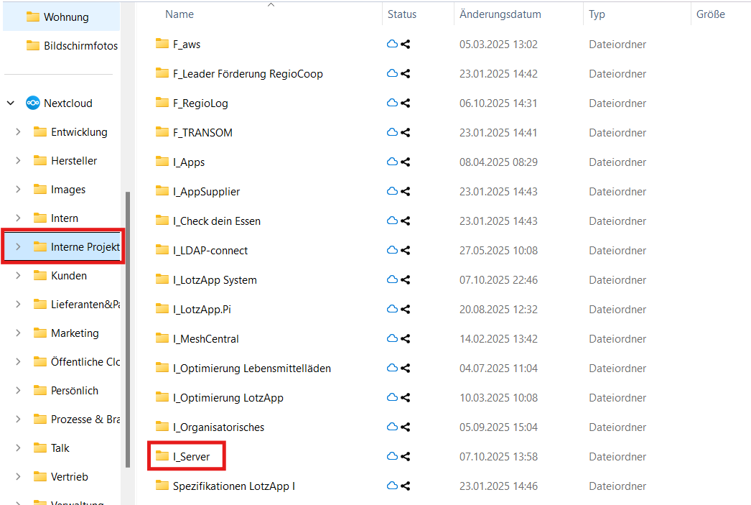
Task: Click the folder icon of I_Server
Action: point(162,456)
